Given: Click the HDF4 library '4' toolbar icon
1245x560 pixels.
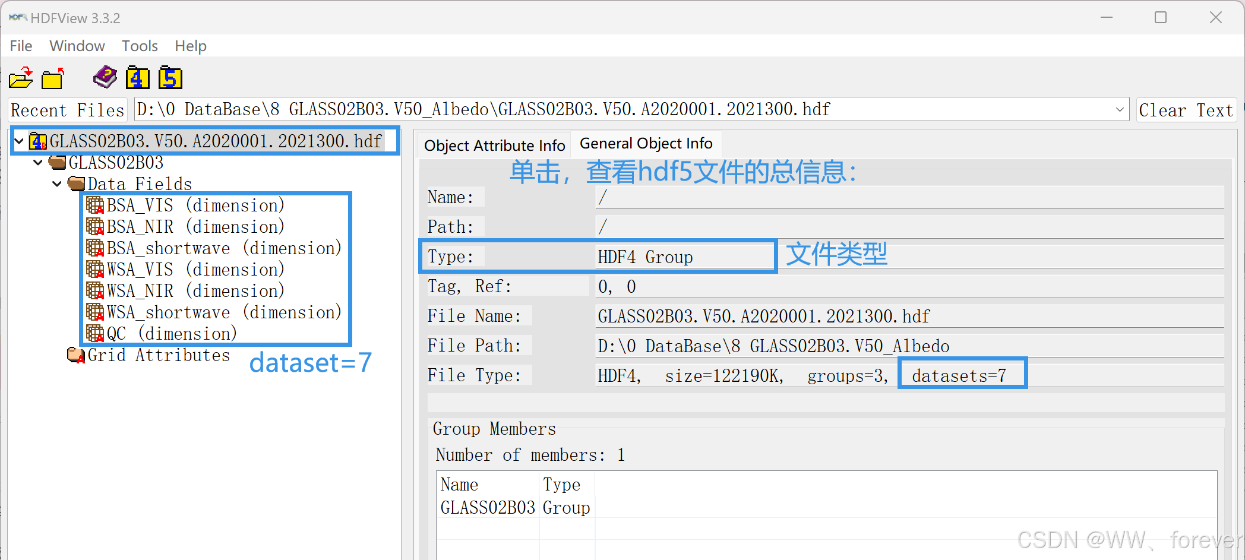Looking at the screenshot, I should tap(137, 78).
